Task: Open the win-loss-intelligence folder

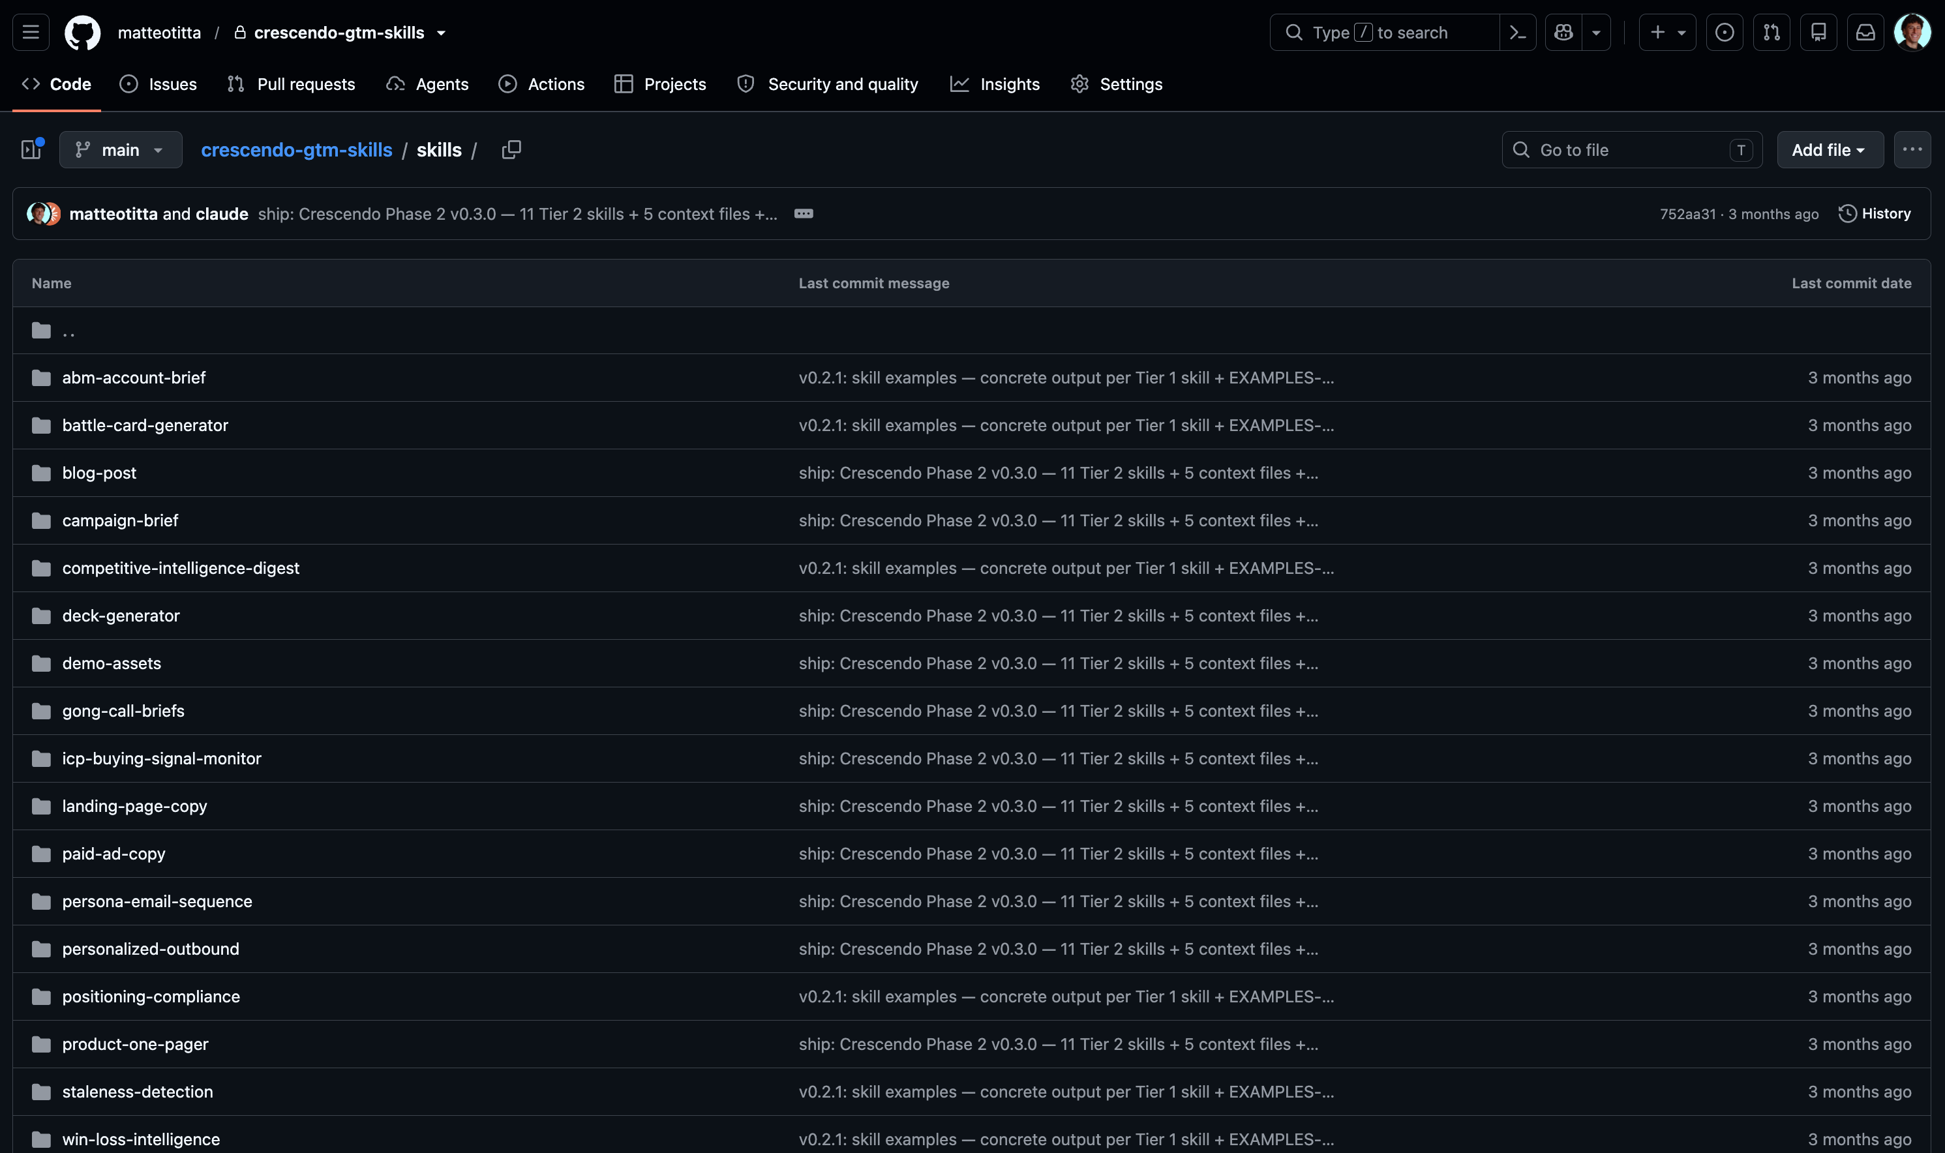Action: pyautogui.click(x=141, y=1140)
